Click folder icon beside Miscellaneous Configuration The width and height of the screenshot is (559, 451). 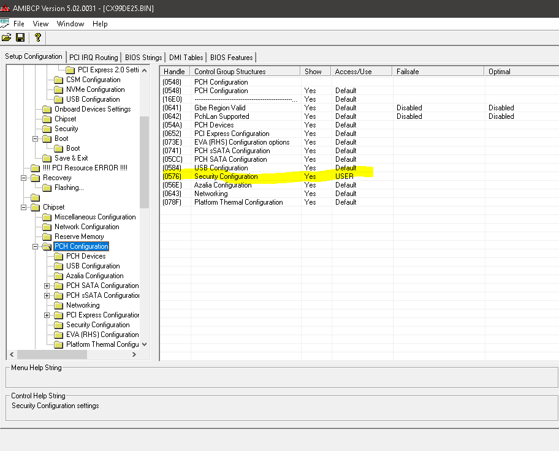(x=47, y=217)
